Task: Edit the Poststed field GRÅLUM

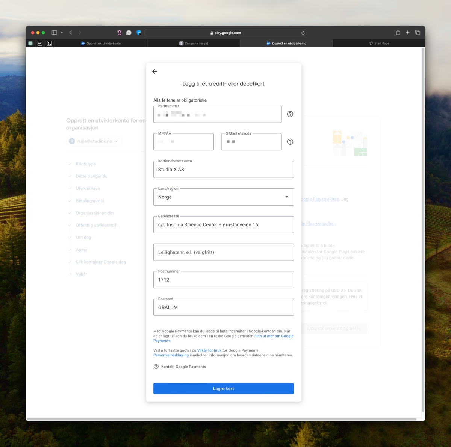Action: [223, 307]
